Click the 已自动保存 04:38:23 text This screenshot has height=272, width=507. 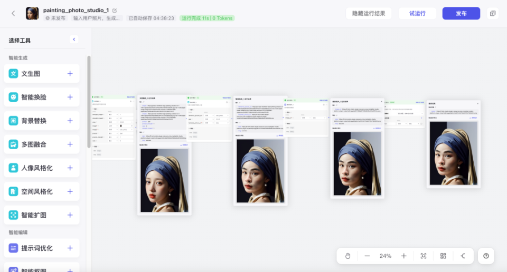(x=151, y=18)
